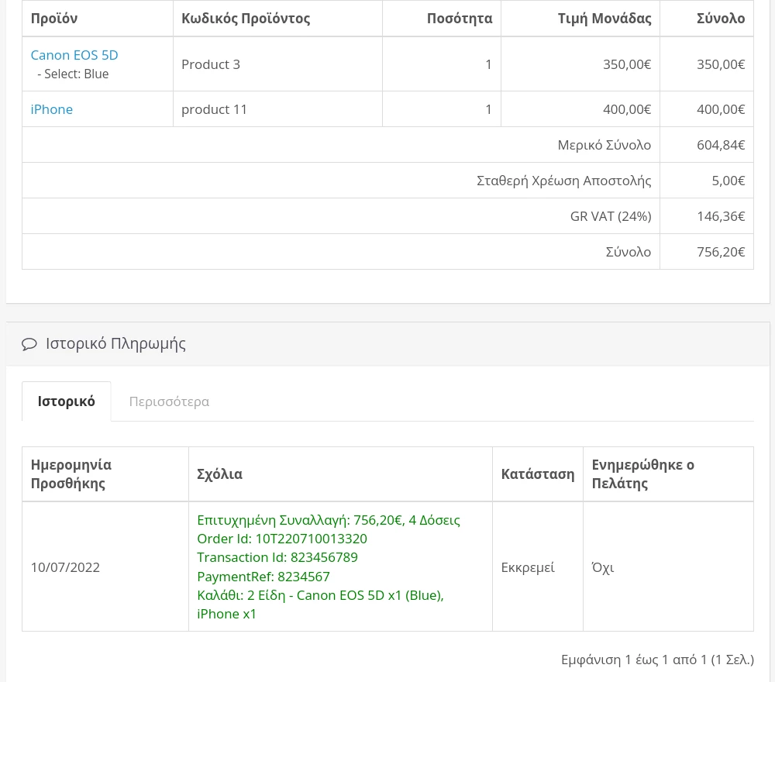Click the comment icon beside Ιστορικό Πληρωμής

[29, 344]
